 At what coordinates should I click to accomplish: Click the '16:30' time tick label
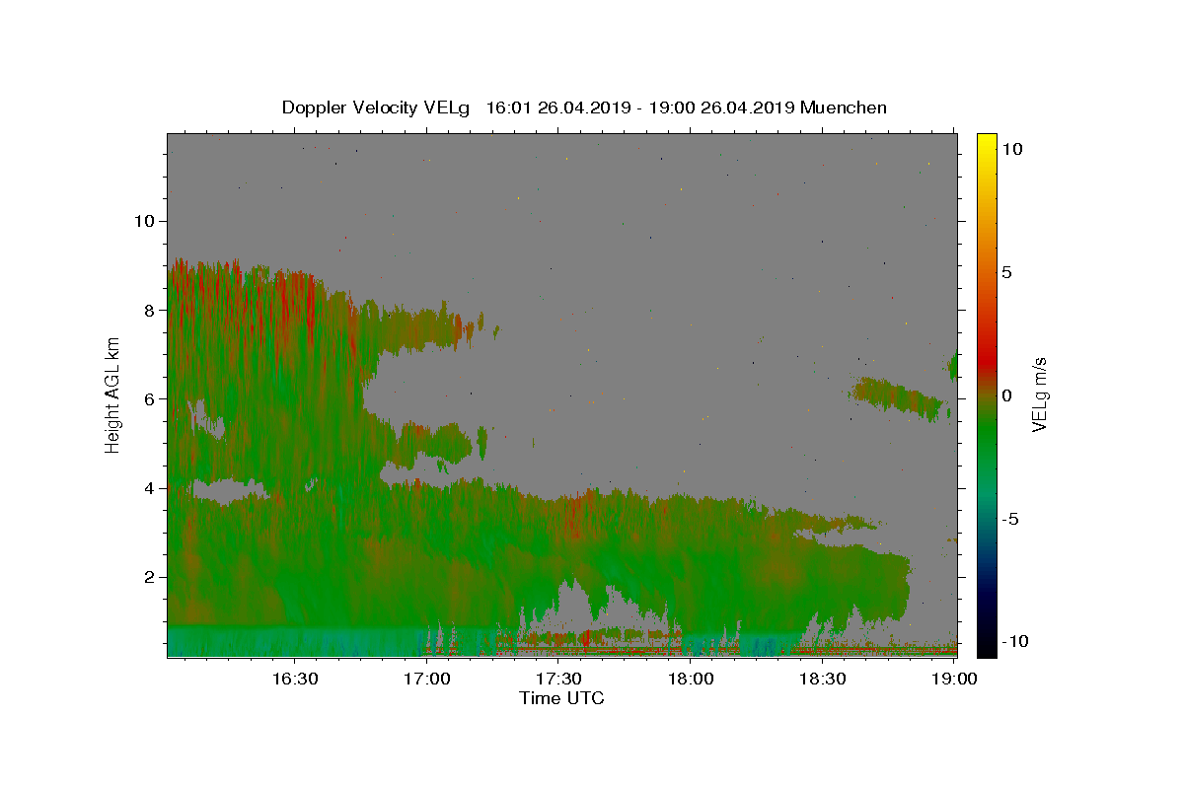[x=294, y=680]
